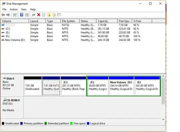Toggle the action pane toolbar icon
The height and width of the screenshot is (132, 180).
pyautogui.click(x=27, y=15)
